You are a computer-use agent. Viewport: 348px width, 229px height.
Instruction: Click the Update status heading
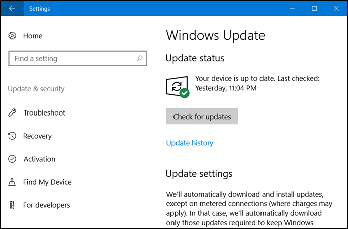click(x=195, y=58)
